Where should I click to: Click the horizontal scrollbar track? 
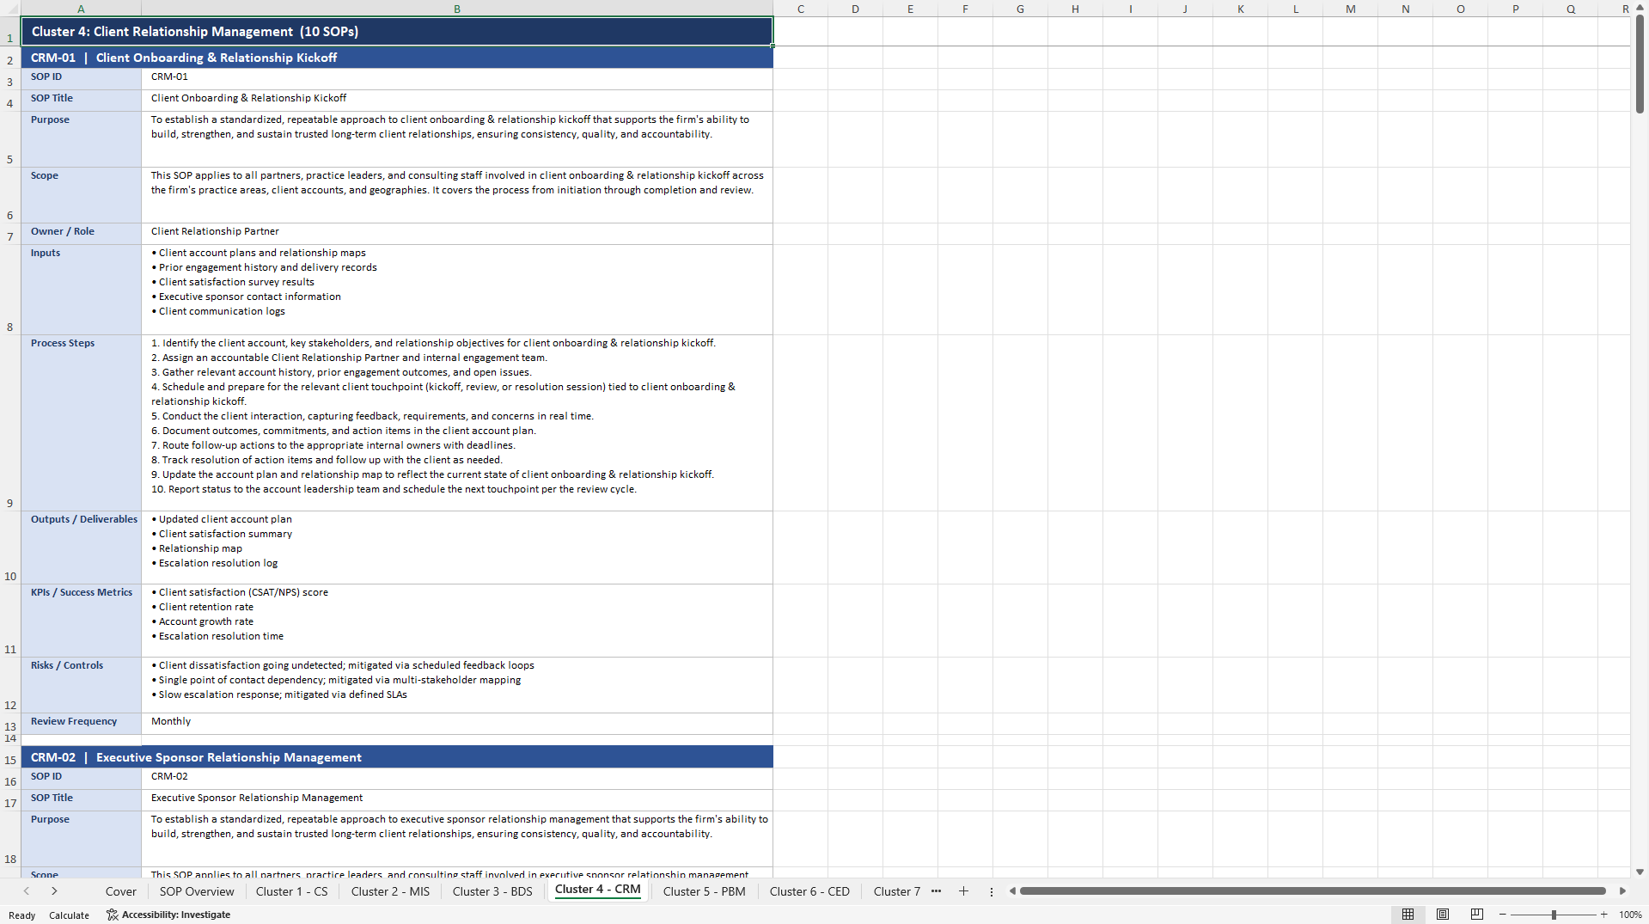point(1312,891)
